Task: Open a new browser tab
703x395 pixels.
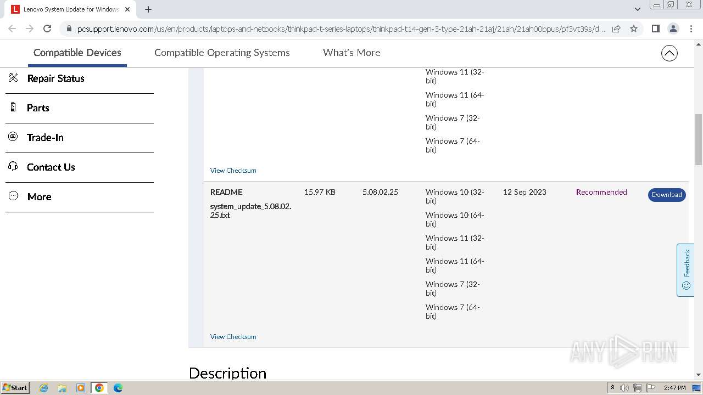Action: pos(148,9)
